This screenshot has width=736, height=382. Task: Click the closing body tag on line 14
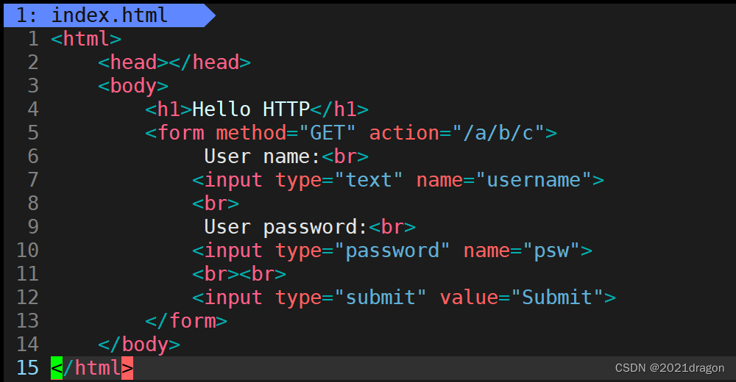pos(139,345)
